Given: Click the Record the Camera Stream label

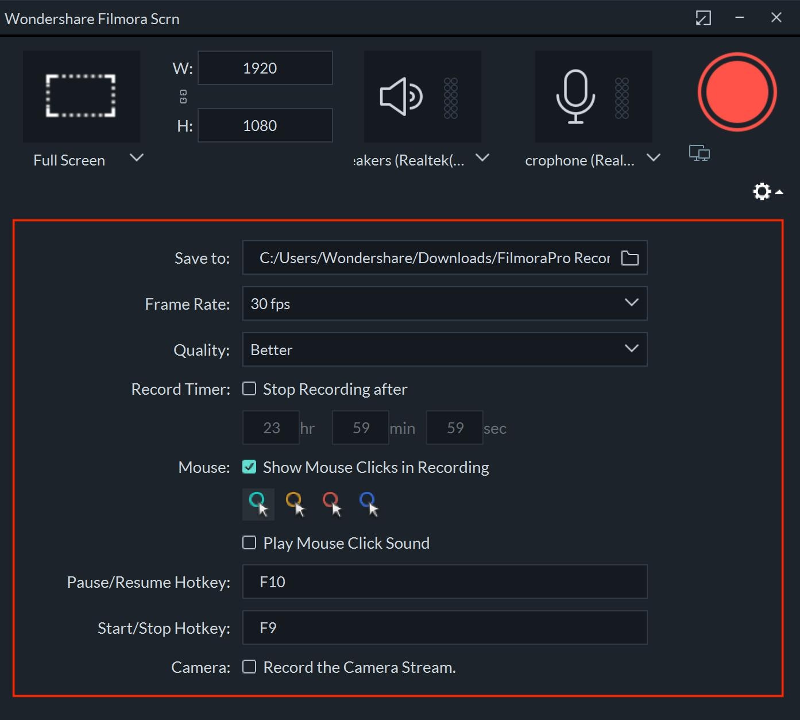Looking at the screenshot, I should pyautogui.click(x=360, y=668).
